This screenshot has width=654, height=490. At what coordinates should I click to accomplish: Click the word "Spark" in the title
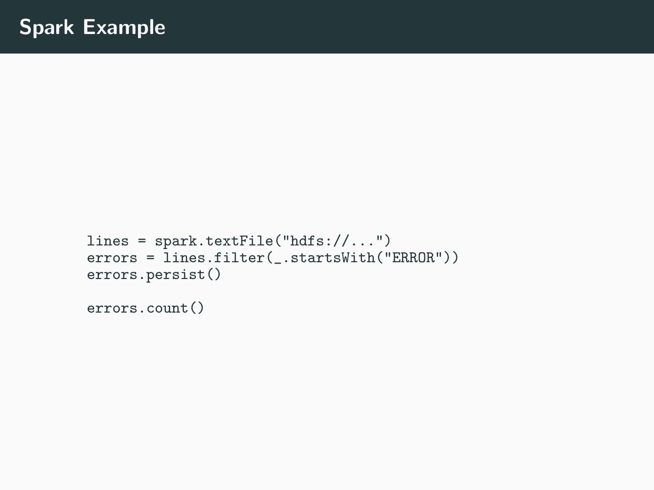tap(46, 27)
